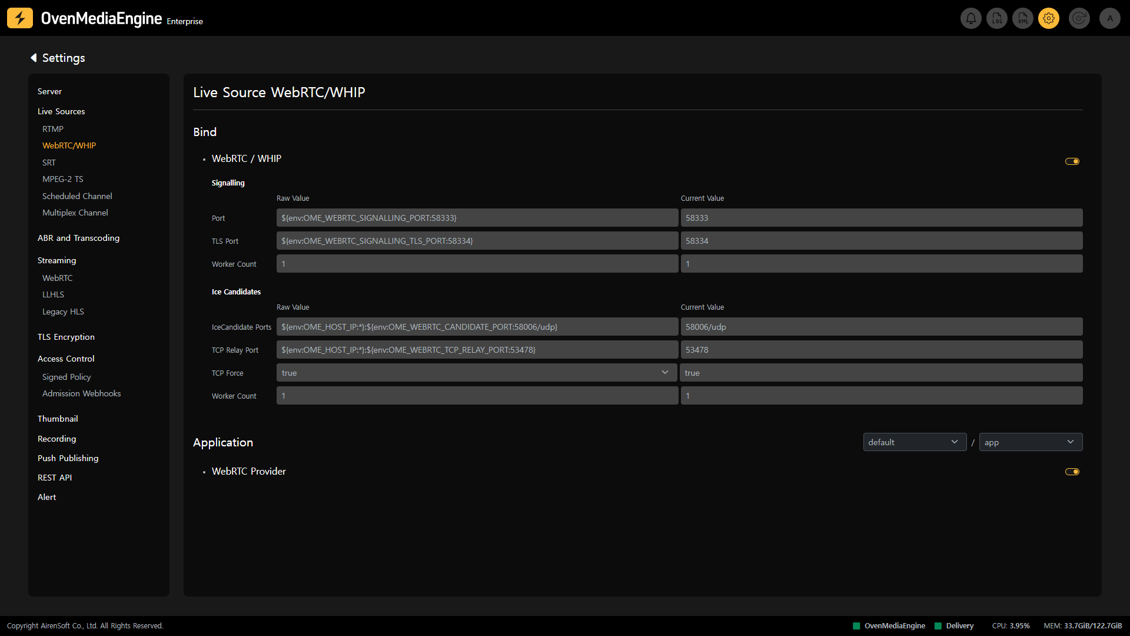Open the Push Publishing section

coord(68,458)
